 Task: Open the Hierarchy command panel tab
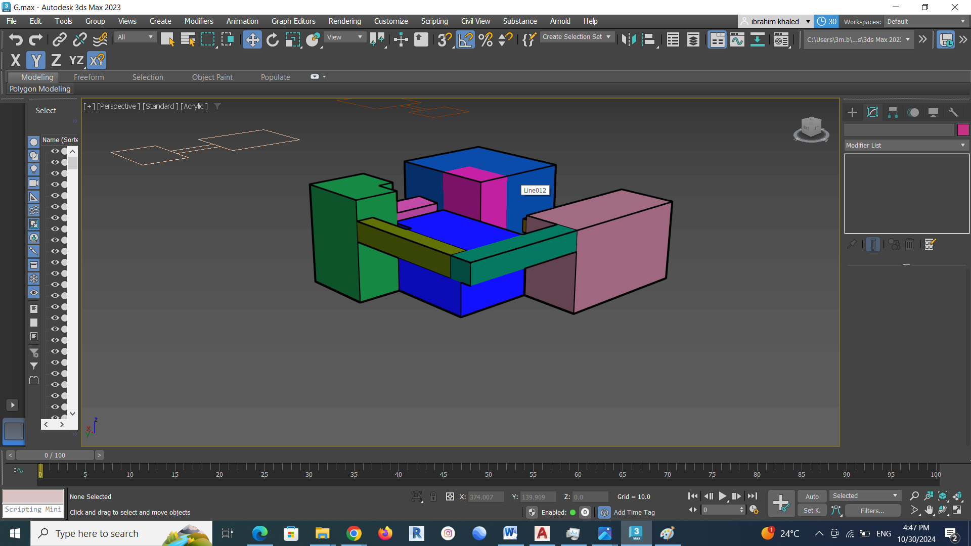[893, 112]
